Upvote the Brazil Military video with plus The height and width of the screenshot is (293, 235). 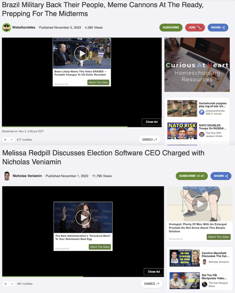point(5,140)
